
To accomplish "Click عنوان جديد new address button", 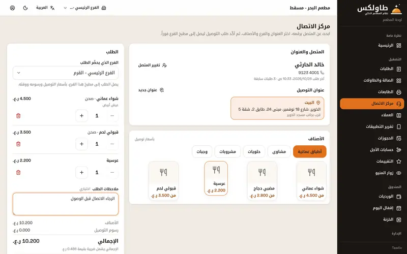I will click(151, 90).
